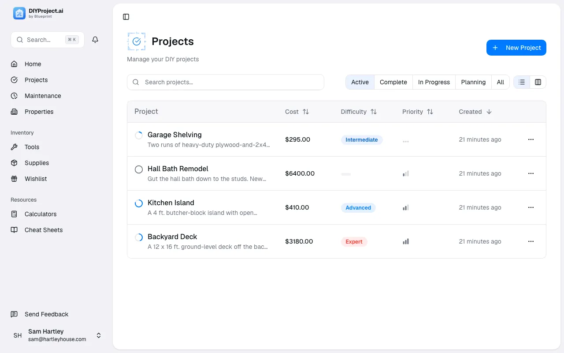
Task: Sort by Difficulty column
Action: pos(359,112)
